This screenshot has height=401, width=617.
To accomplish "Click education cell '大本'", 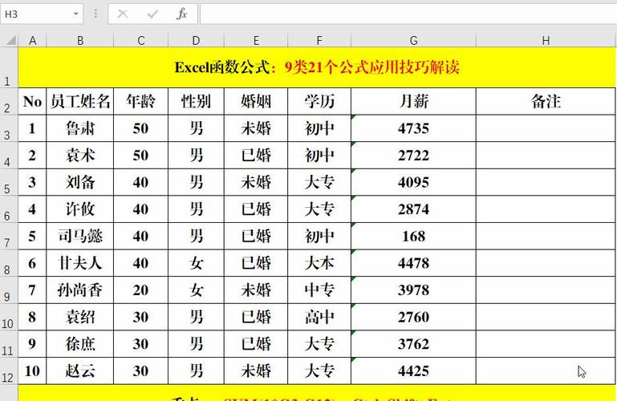I will point(319,263).
